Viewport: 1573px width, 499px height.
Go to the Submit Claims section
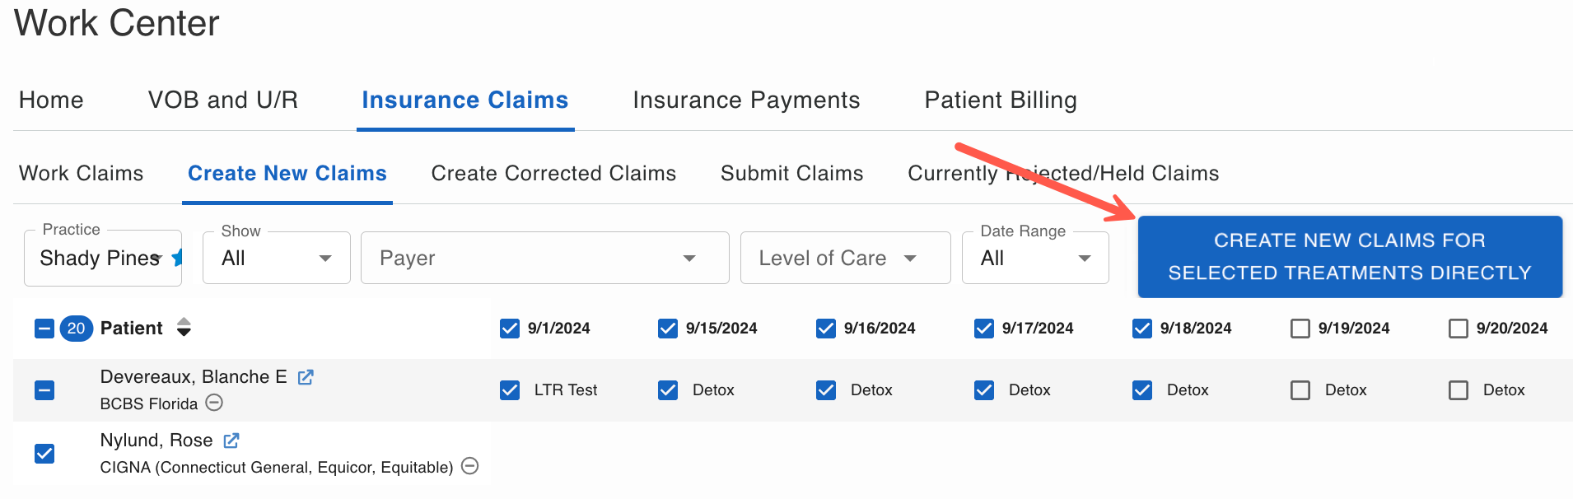point(791,173)
